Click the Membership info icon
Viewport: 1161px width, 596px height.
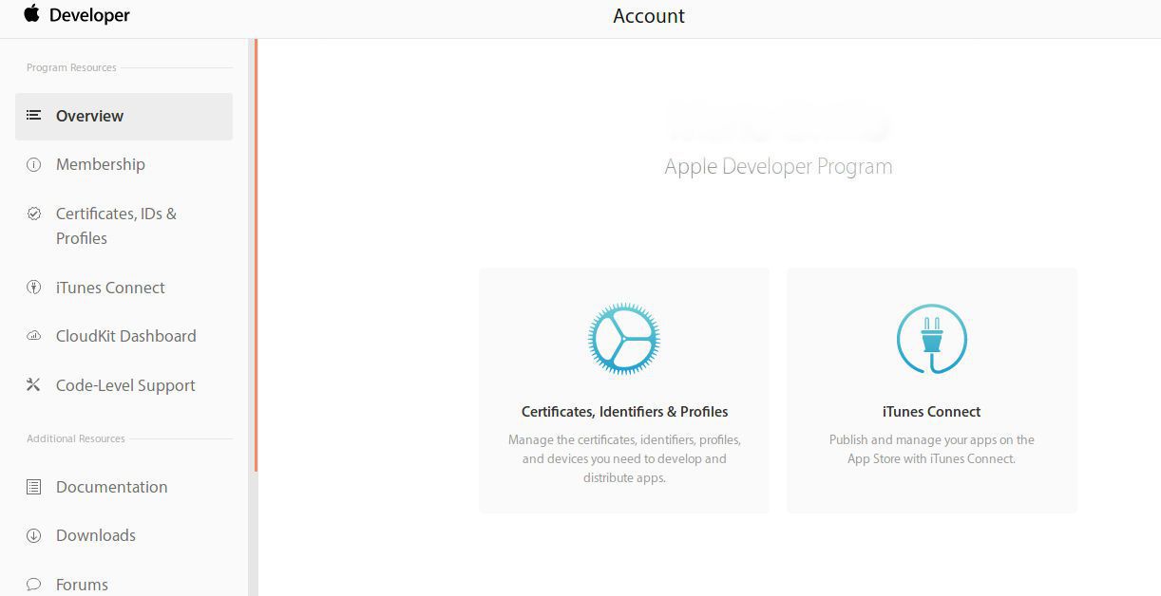(33, 164)
